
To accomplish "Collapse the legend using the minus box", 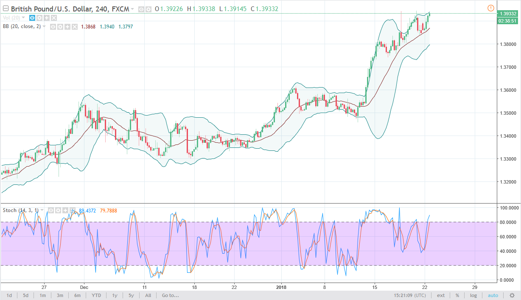I will point(6,9).
